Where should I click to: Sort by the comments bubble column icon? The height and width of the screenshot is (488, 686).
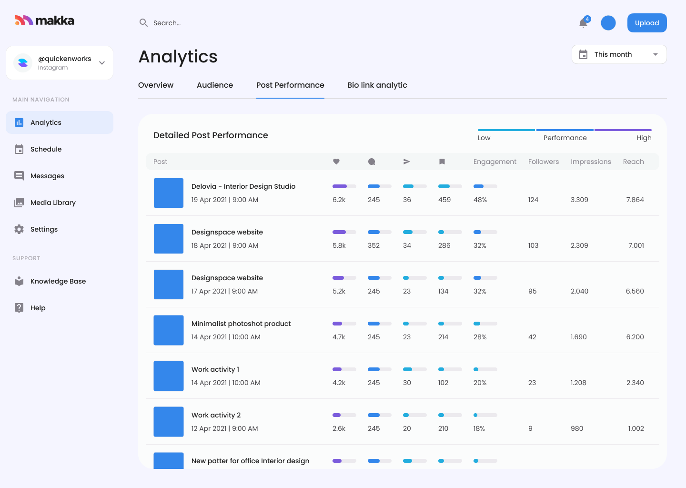pos(372,162)
